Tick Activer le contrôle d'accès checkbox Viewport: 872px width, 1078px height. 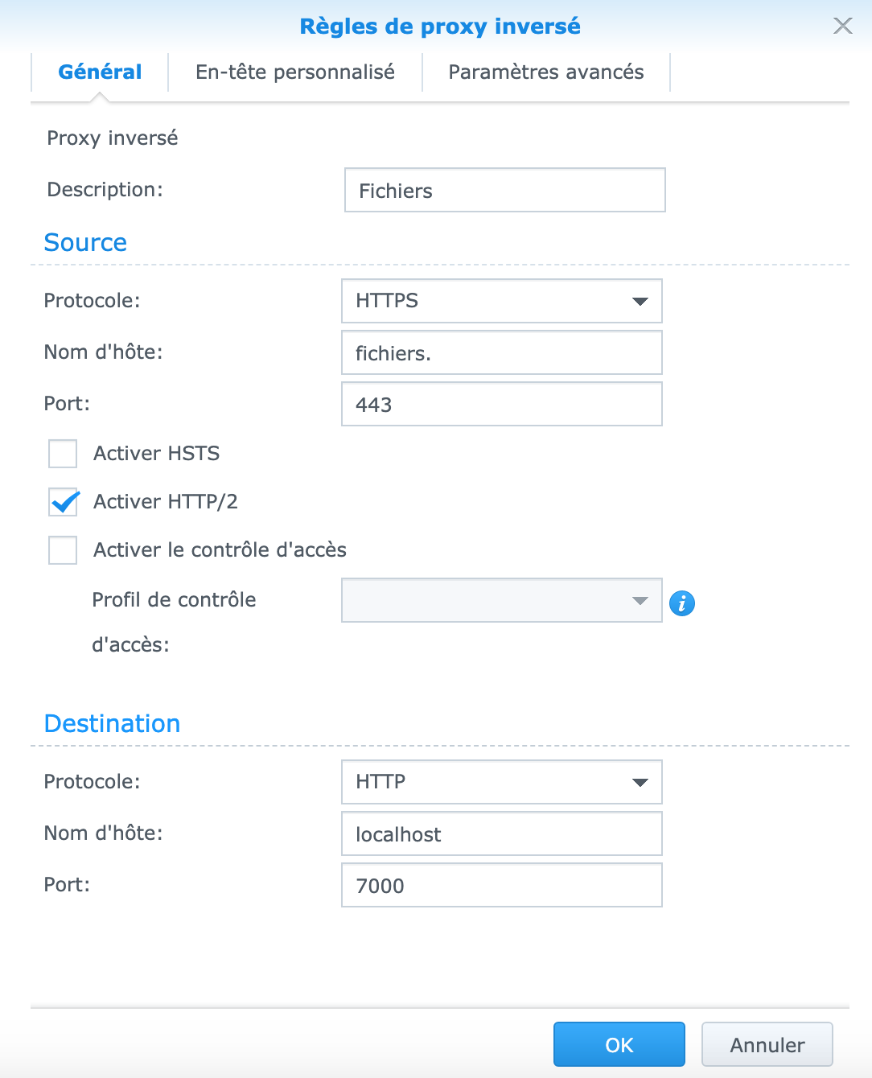[63, 550]
